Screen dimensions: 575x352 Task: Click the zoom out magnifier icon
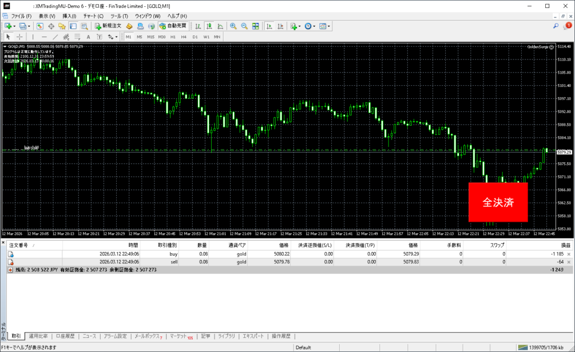244,26
